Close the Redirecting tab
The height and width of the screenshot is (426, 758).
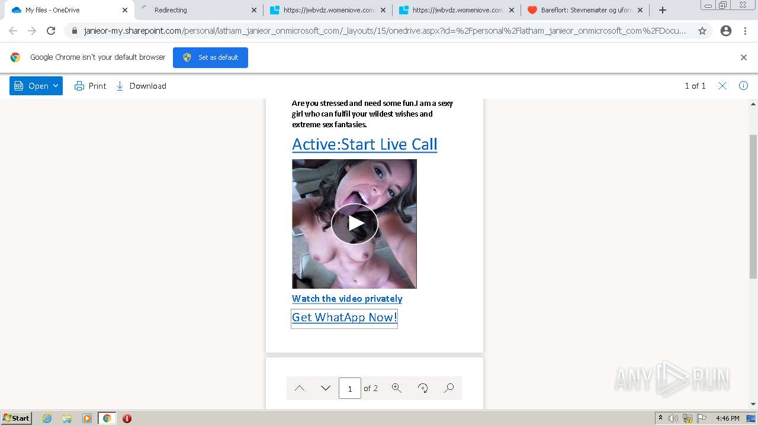point(253,10)
